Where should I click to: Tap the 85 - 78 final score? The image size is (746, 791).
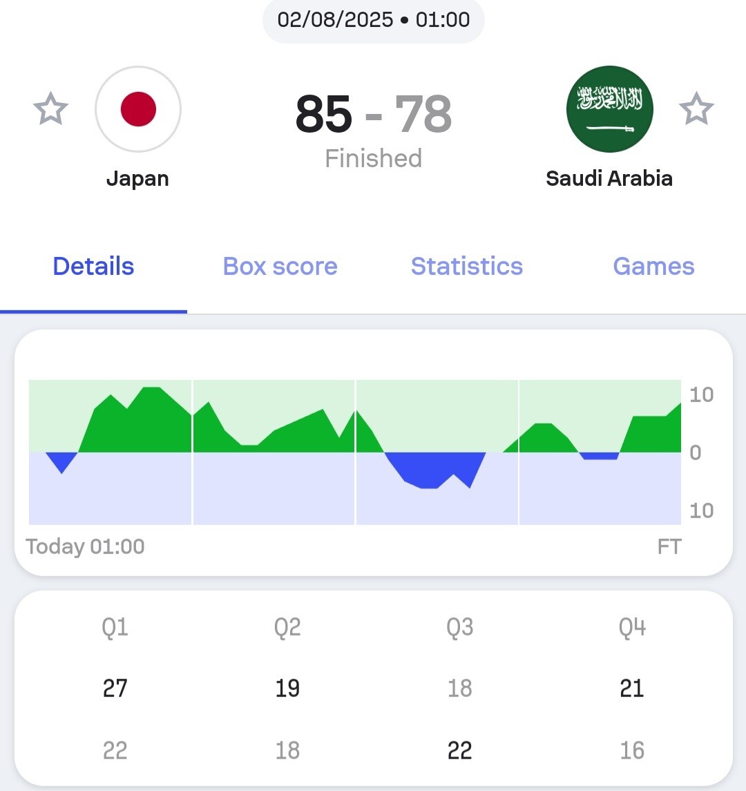tap(373, 115)
